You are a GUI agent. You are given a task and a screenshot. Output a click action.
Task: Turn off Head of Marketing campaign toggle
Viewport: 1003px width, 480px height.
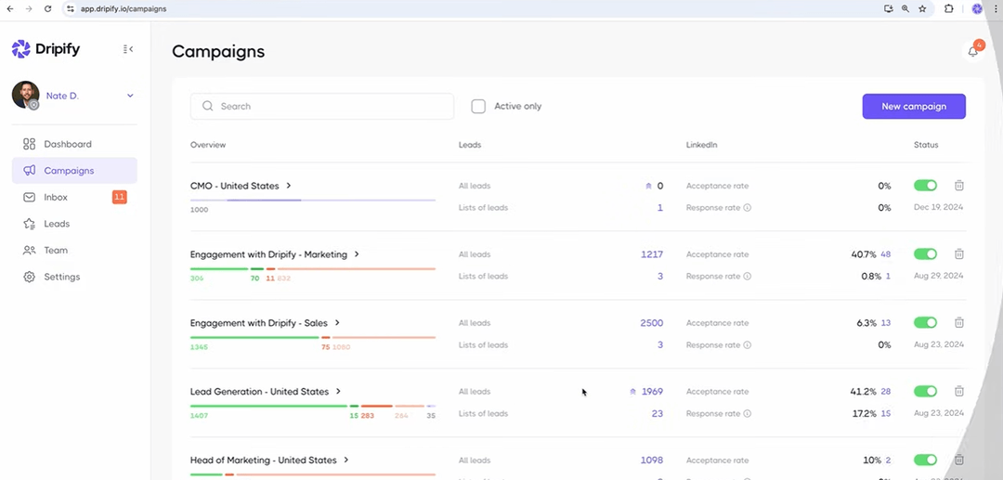[x=925, y=460]
